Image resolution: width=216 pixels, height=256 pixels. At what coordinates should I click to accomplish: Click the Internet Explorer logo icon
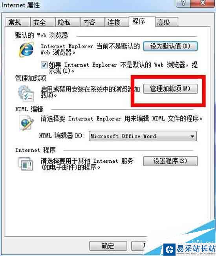pyautogui.click(x=27, y=49)
